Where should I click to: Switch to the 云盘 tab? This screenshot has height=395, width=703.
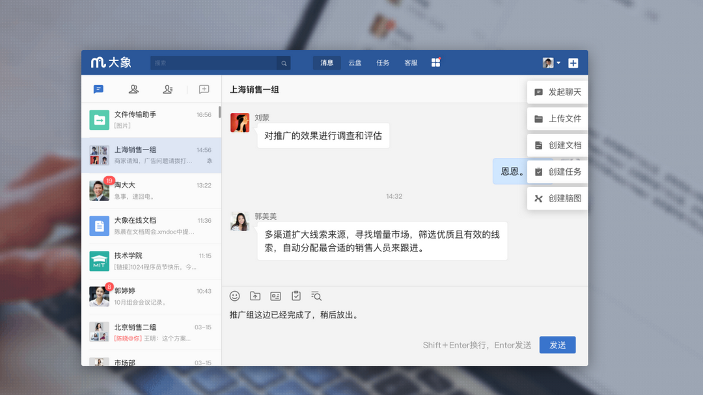tap(355, 62)
